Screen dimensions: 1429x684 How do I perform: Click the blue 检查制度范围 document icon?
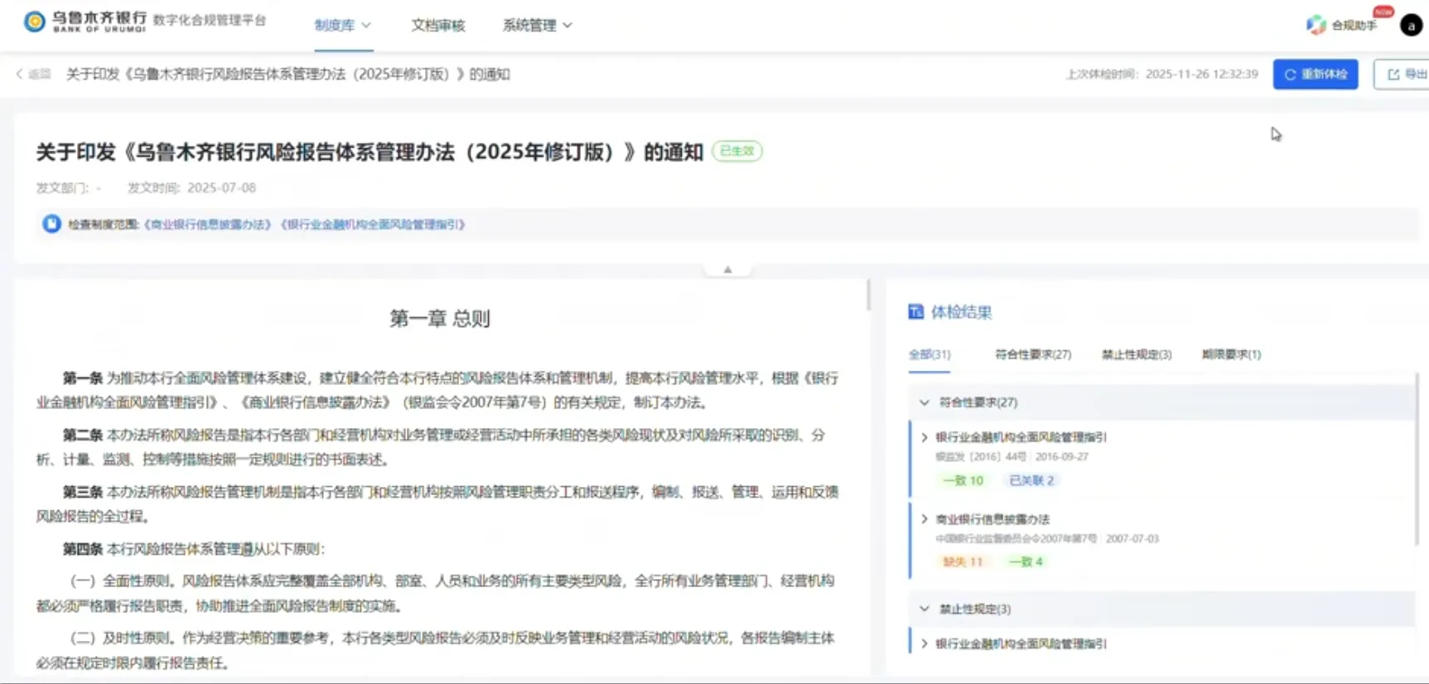coord(51,224)
